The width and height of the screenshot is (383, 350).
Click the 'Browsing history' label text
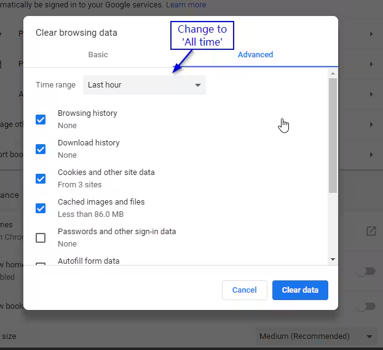(87, 113)
